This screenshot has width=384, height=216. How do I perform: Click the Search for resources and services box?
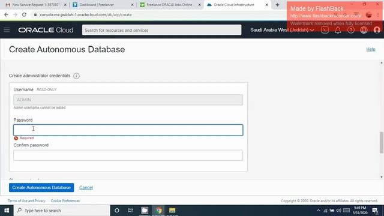point(161,30)
